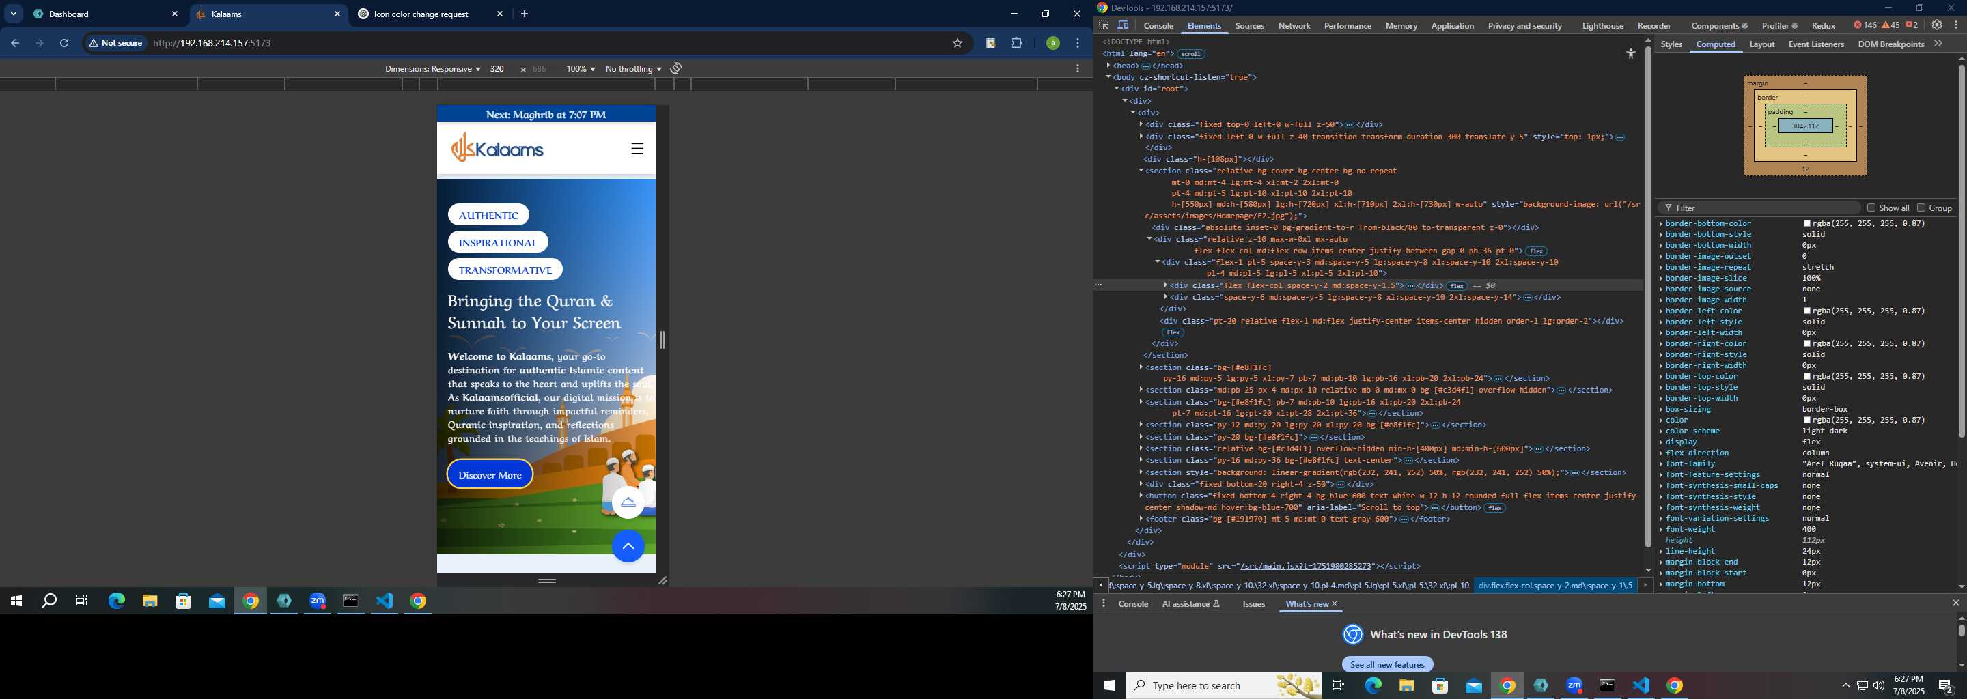Open the No throttling dropdown

coord(633,69)
